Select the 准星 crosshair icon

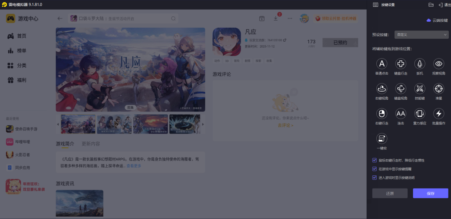click(439, 89)
